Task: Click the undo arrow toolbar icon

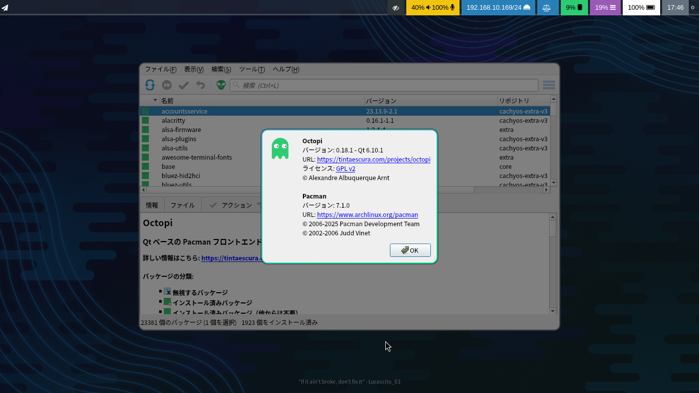Action: point(201,85)
